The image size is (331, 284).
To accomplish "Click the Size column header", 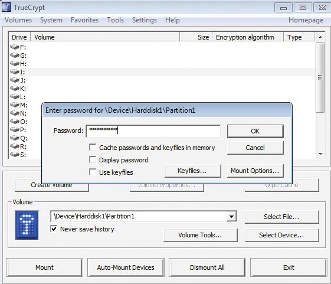I will point(196,37).
